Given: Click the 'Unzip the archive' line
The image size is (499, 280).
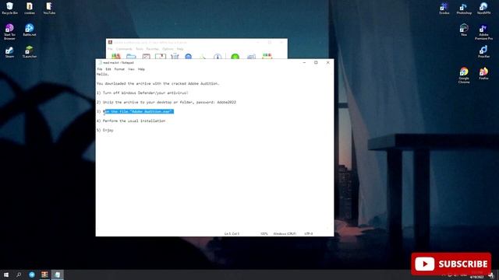Looking at the screenshot, I should coord(166,102).
